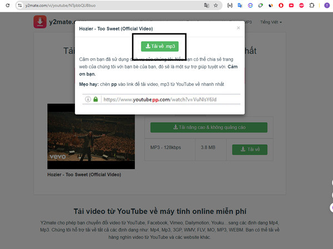Screen dimensions: 333x249
Task: Click the 'Tải về' button in MP3 row
Action: [250, 149]
